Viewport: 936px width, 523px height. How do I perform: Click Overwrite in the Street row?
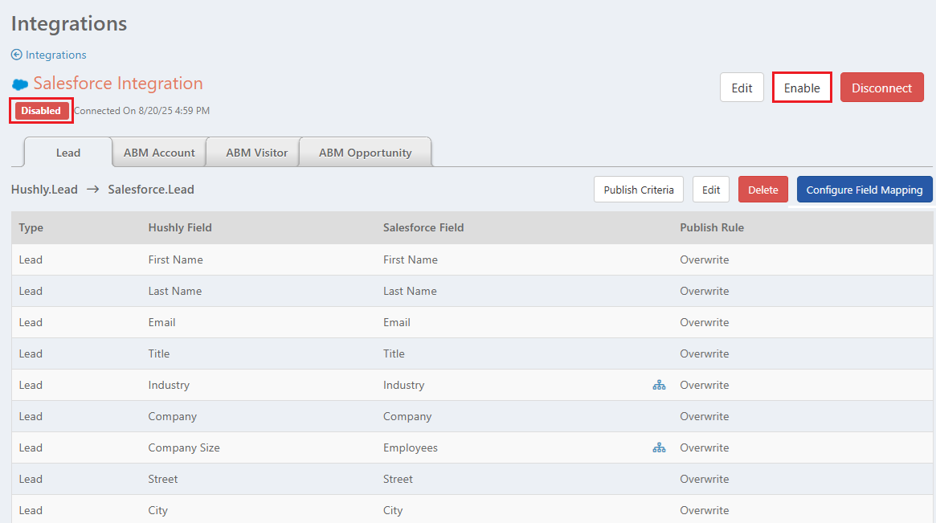point(705,479)
